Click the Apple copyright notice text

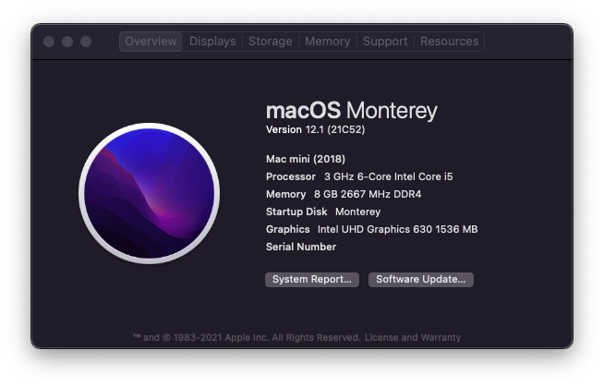tap(247, 338)
